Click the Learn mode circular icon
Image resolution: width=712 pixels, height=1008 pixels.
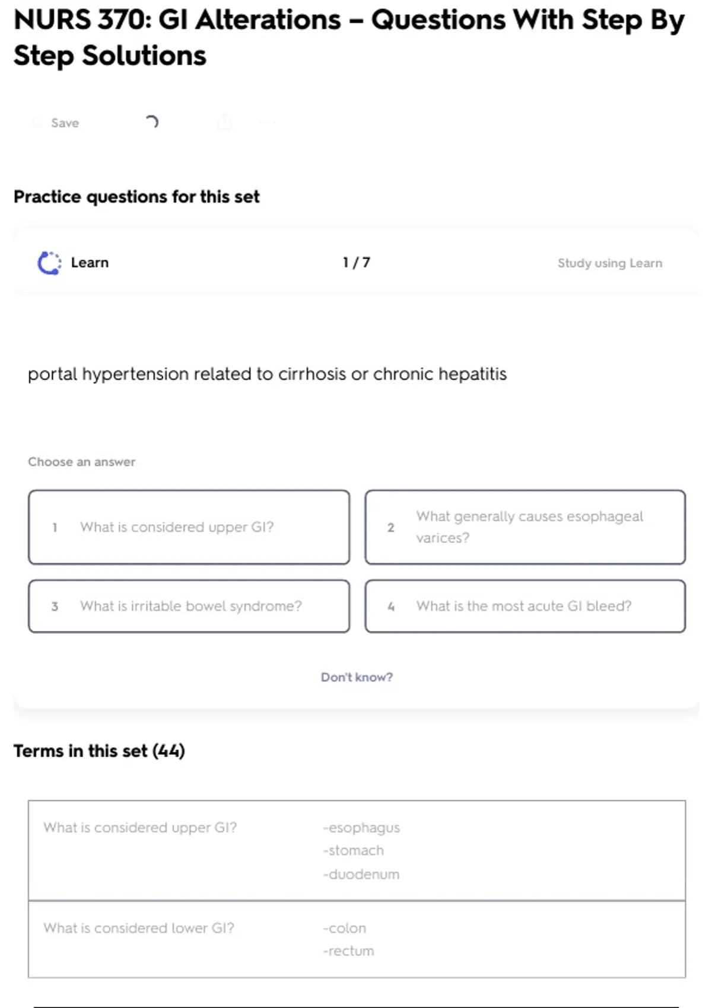49,263
